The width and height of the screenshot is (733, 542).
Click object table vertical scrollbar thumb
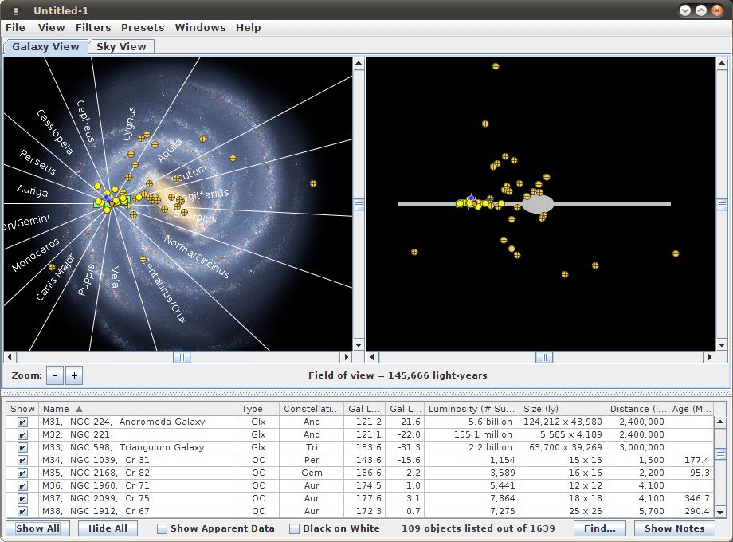tap(720, 454)
